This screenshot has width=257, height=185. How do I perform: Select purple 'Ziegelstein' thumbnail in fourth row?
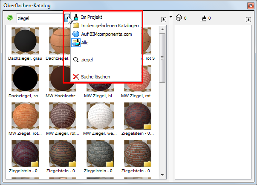[25, 153]
